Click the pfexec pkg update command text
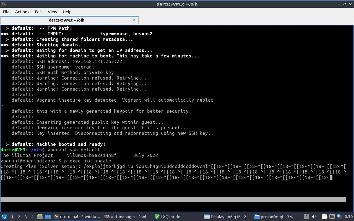The image size is (354, 221). click(87, 161)
